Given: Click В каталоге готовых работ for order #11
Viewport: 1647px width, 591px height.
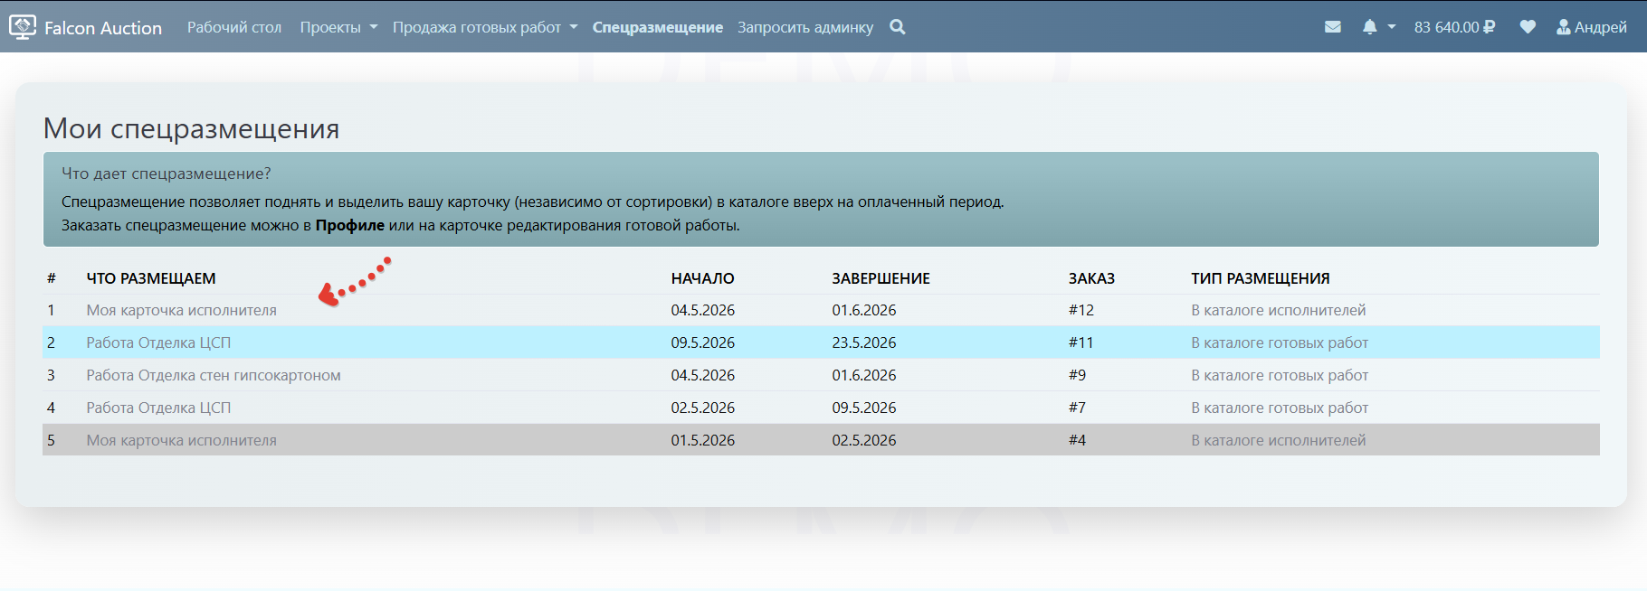Looking at the screenshot, I should click(1280, 342).
